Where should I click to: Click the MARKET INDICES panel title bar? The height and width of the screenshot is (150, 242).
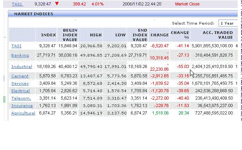pyautogui.click(x=123, y=14)
